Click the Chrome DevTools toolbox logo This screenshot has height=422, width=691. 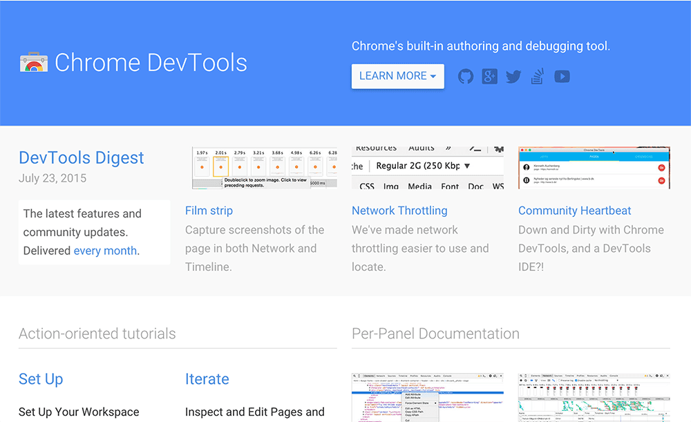point(31,62)
